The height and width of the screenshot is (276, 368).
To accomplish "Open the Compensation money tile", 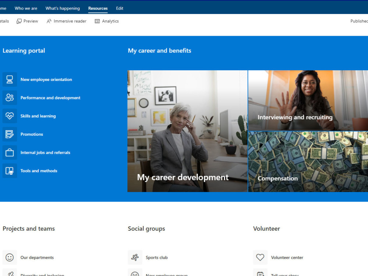I will 308,162.
